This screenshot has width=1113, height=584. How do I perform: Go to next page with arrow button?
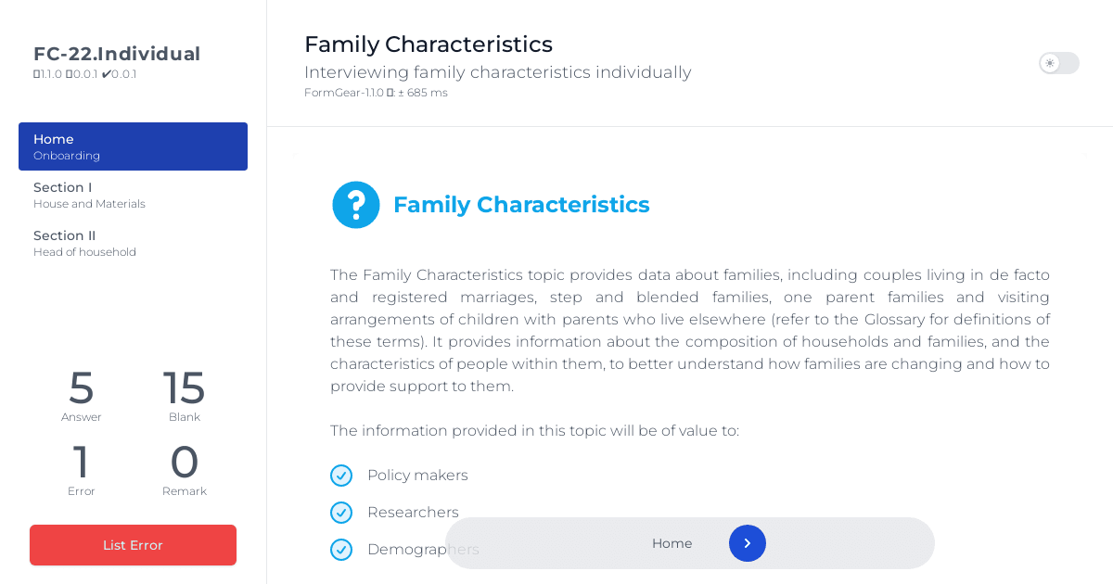[x=748, y=543]
